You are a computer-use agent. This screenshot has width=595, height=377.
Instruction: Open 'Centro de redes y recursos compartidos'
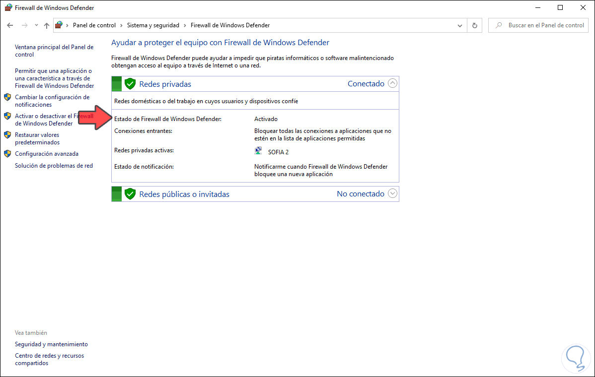pyautogui.click(x=49, y=359)
